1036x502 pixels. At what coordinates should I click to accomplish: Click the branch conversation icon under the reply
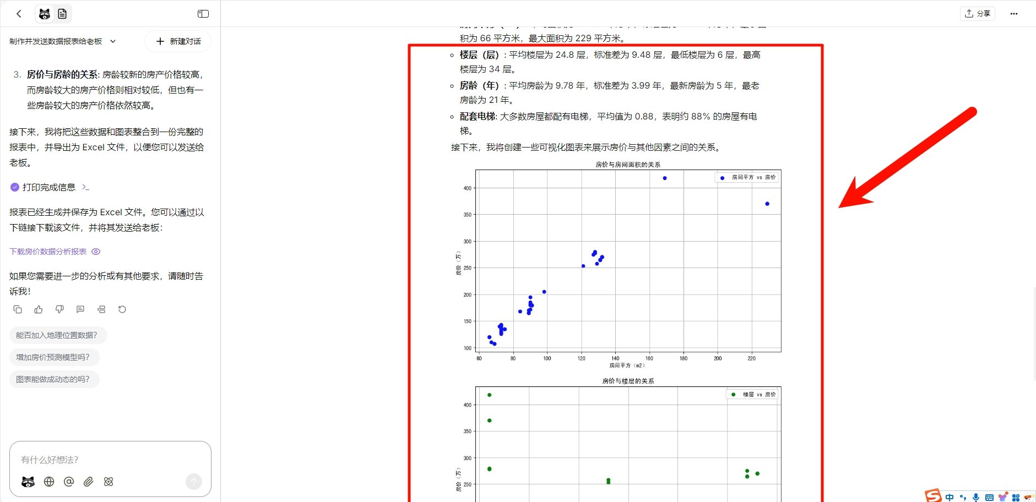pos(101,309)
